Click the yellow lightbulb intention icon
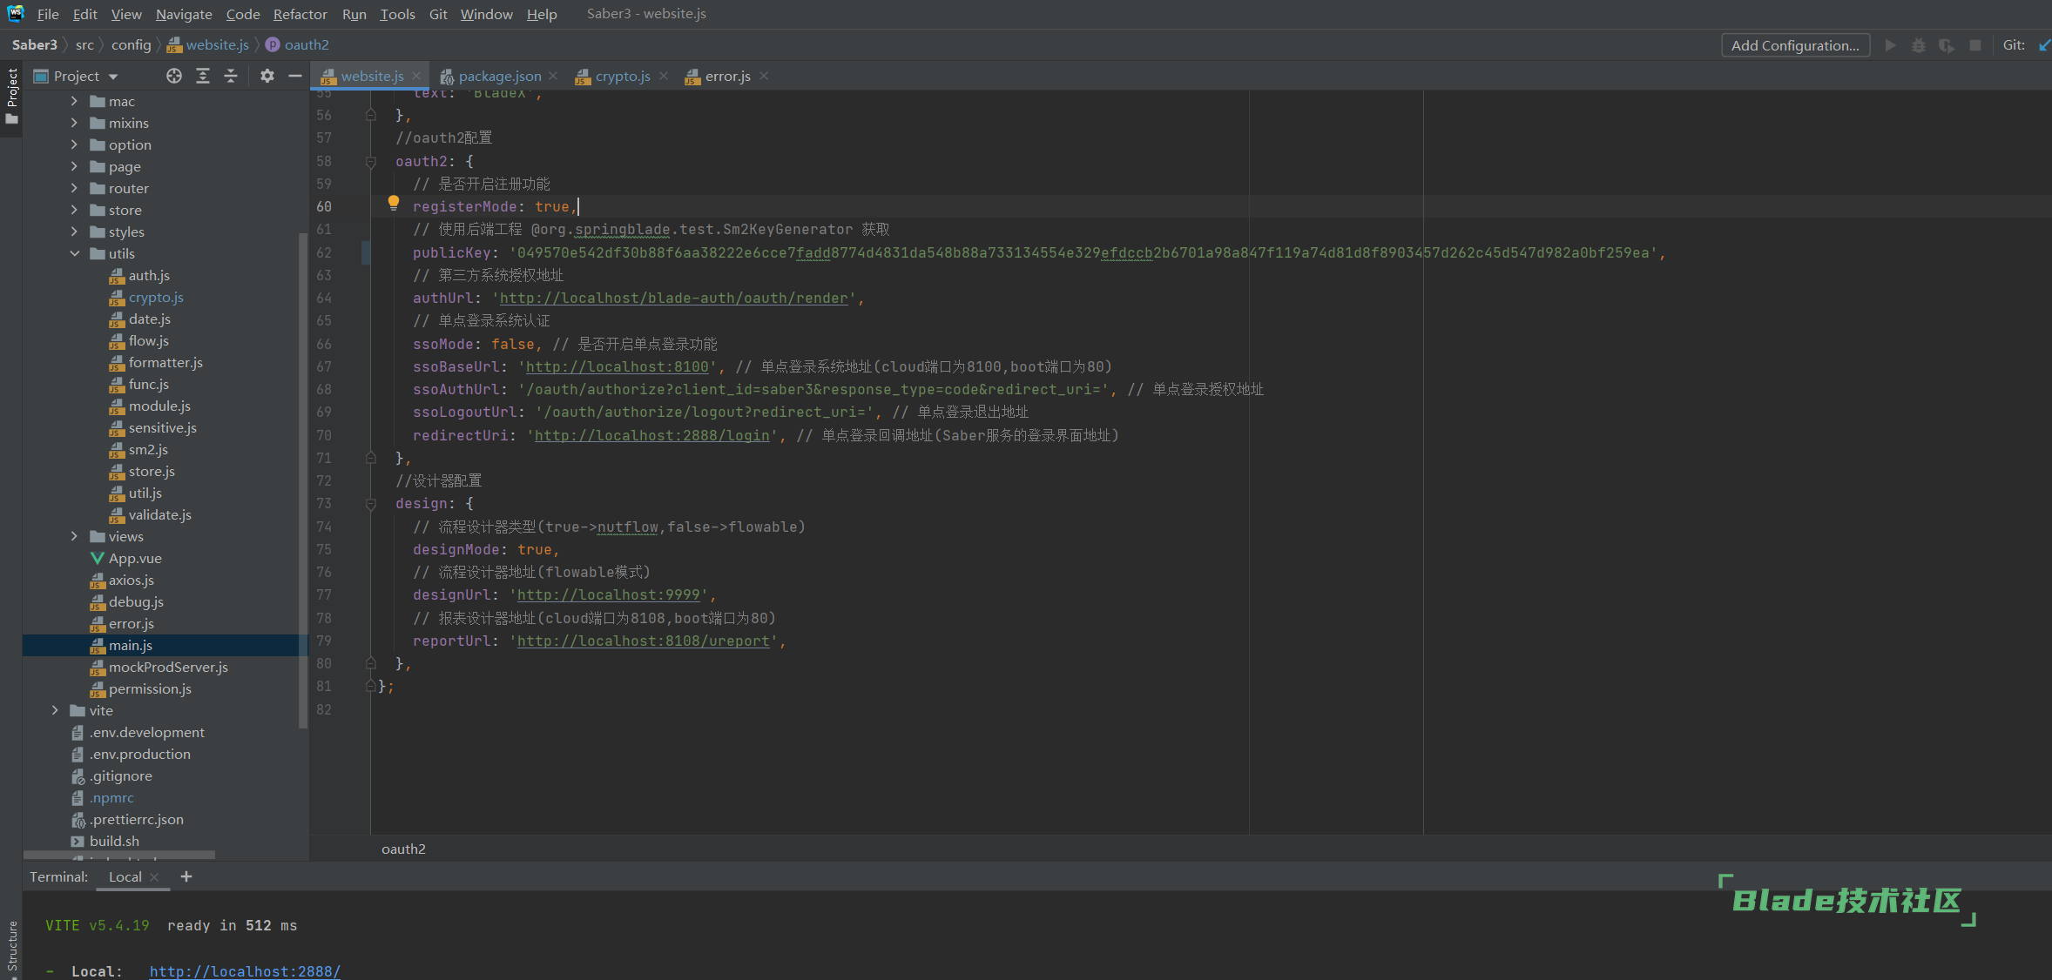Screen dimensions: 2052x980 [x=394, y=204]
